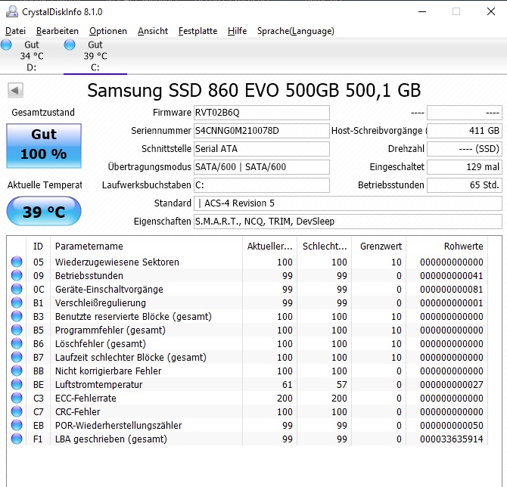The image size is (507, 487).
Task: Click the Host-Schreibvorgänge value 411 GB
Action: pos(465,131)
